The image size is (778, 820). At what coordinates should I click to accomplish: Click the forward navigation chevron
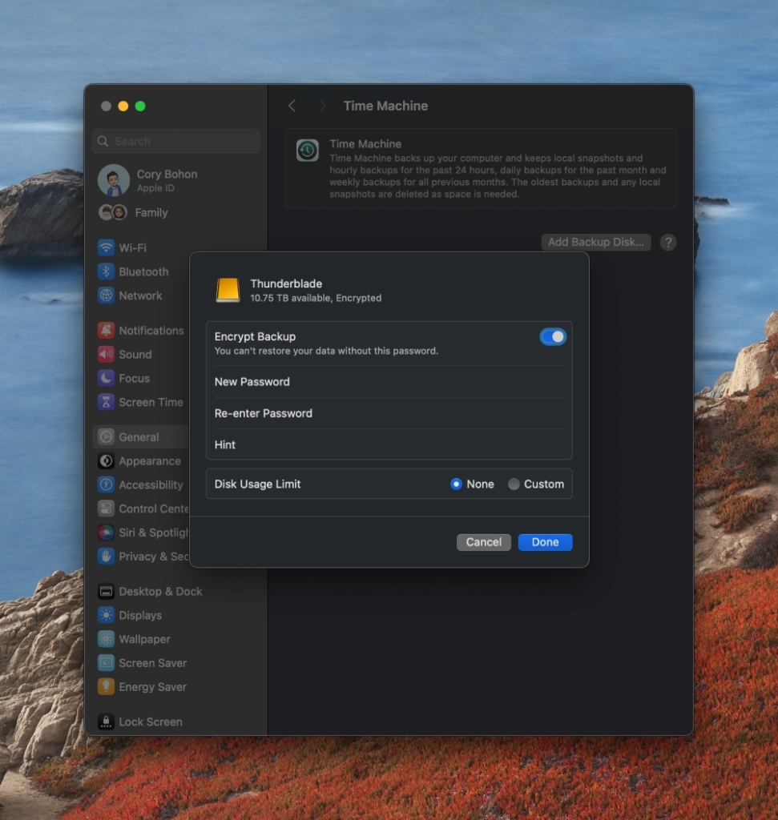[322, 105]
